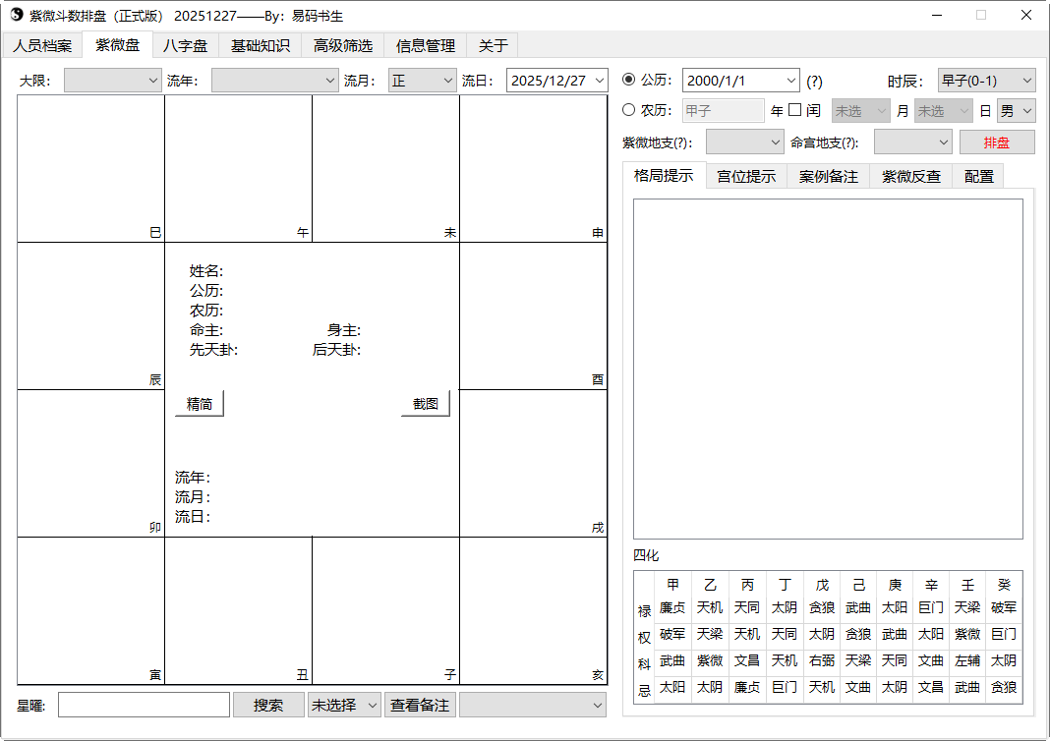
Task: Open the gender 男 dropdown
Action: click(x=1016, y=109)
